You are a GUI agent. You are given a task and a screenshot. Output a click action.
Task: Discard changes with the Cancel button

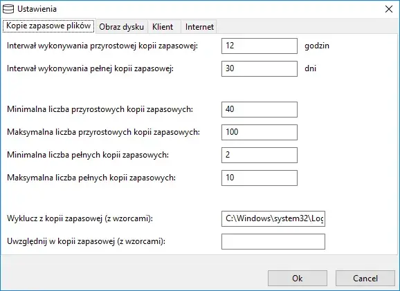(x=365, y=279)
